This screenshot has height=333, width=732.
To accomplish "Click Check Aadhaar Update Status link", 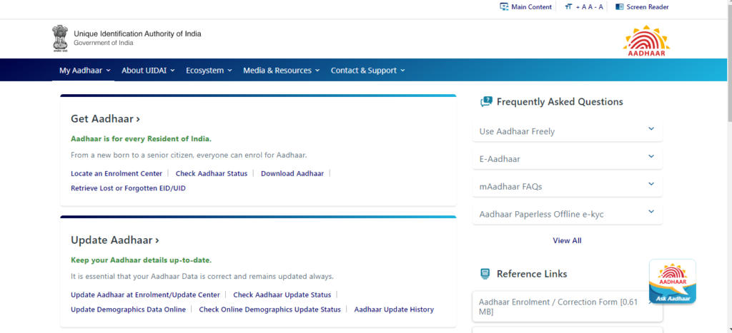I will pyautogui.click(x=282, y=294).
